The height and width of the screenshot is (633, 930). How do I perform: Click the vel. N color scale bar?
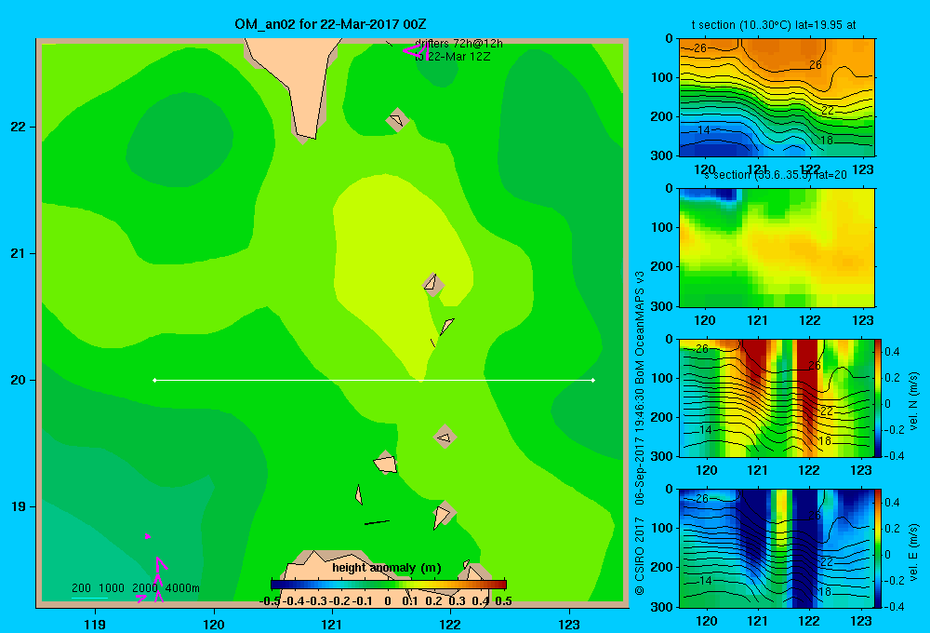pos(879,397)
